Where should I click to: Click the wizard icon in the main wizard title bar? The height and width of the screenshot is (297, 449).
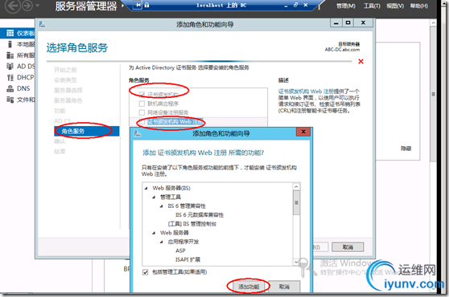(x=42, y=24)
